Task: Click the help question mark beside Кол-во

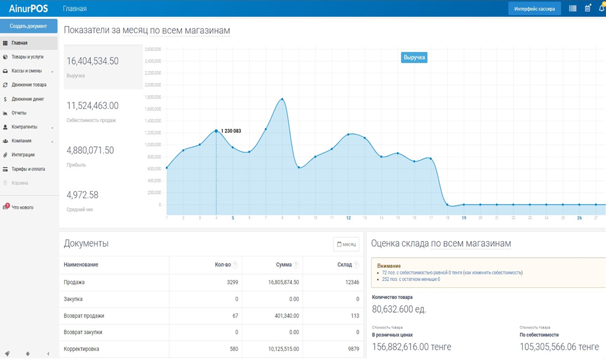Action: point(235,265)
